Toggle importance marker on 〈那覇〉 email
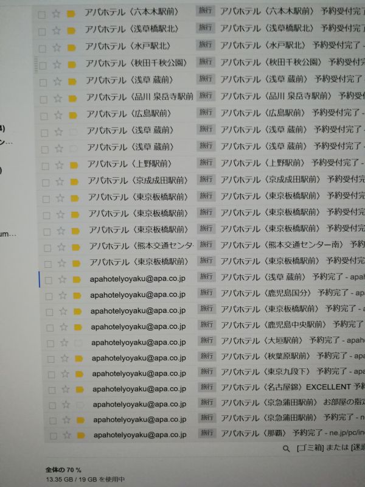 pyautogui.click(x=82, y=435)
